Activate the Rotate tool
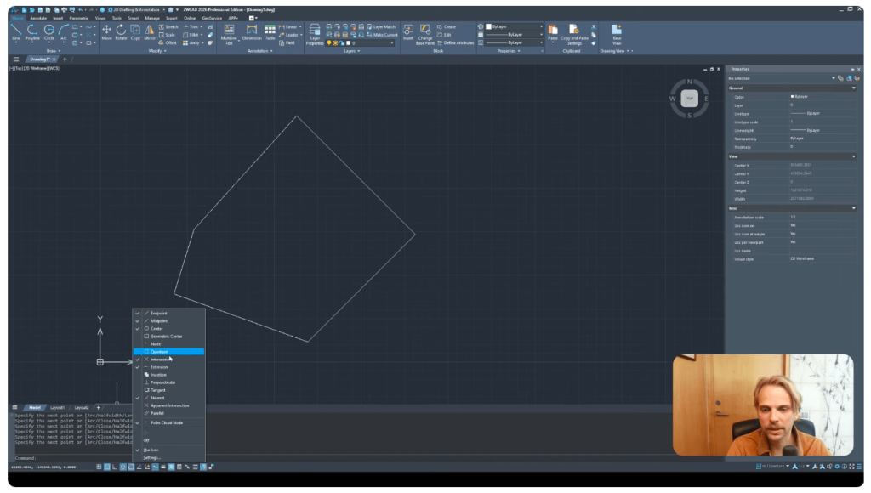 click(121, 32)
